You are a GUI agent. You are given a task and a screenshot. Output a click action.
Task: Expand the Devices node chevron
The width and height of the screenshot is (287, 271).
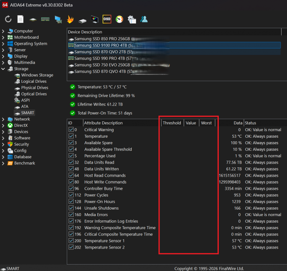(3, 132)
